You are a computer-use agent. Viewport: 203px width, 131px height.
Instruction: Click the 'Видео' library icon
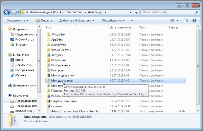pos(12,60)
